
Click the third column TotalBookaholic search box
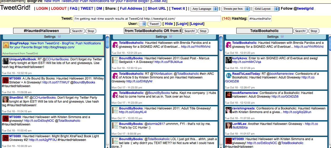(x=264, y=31)
